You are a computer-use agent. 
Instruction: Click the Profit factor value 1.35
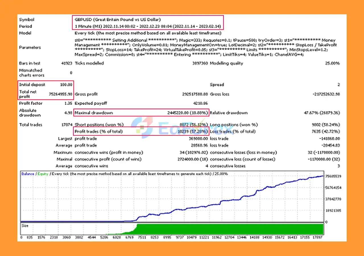click(x=68, y=103)
